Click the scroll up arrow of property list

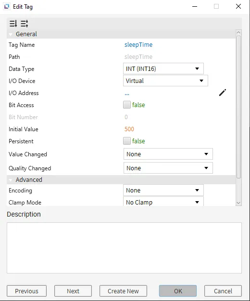click(238, 33)
